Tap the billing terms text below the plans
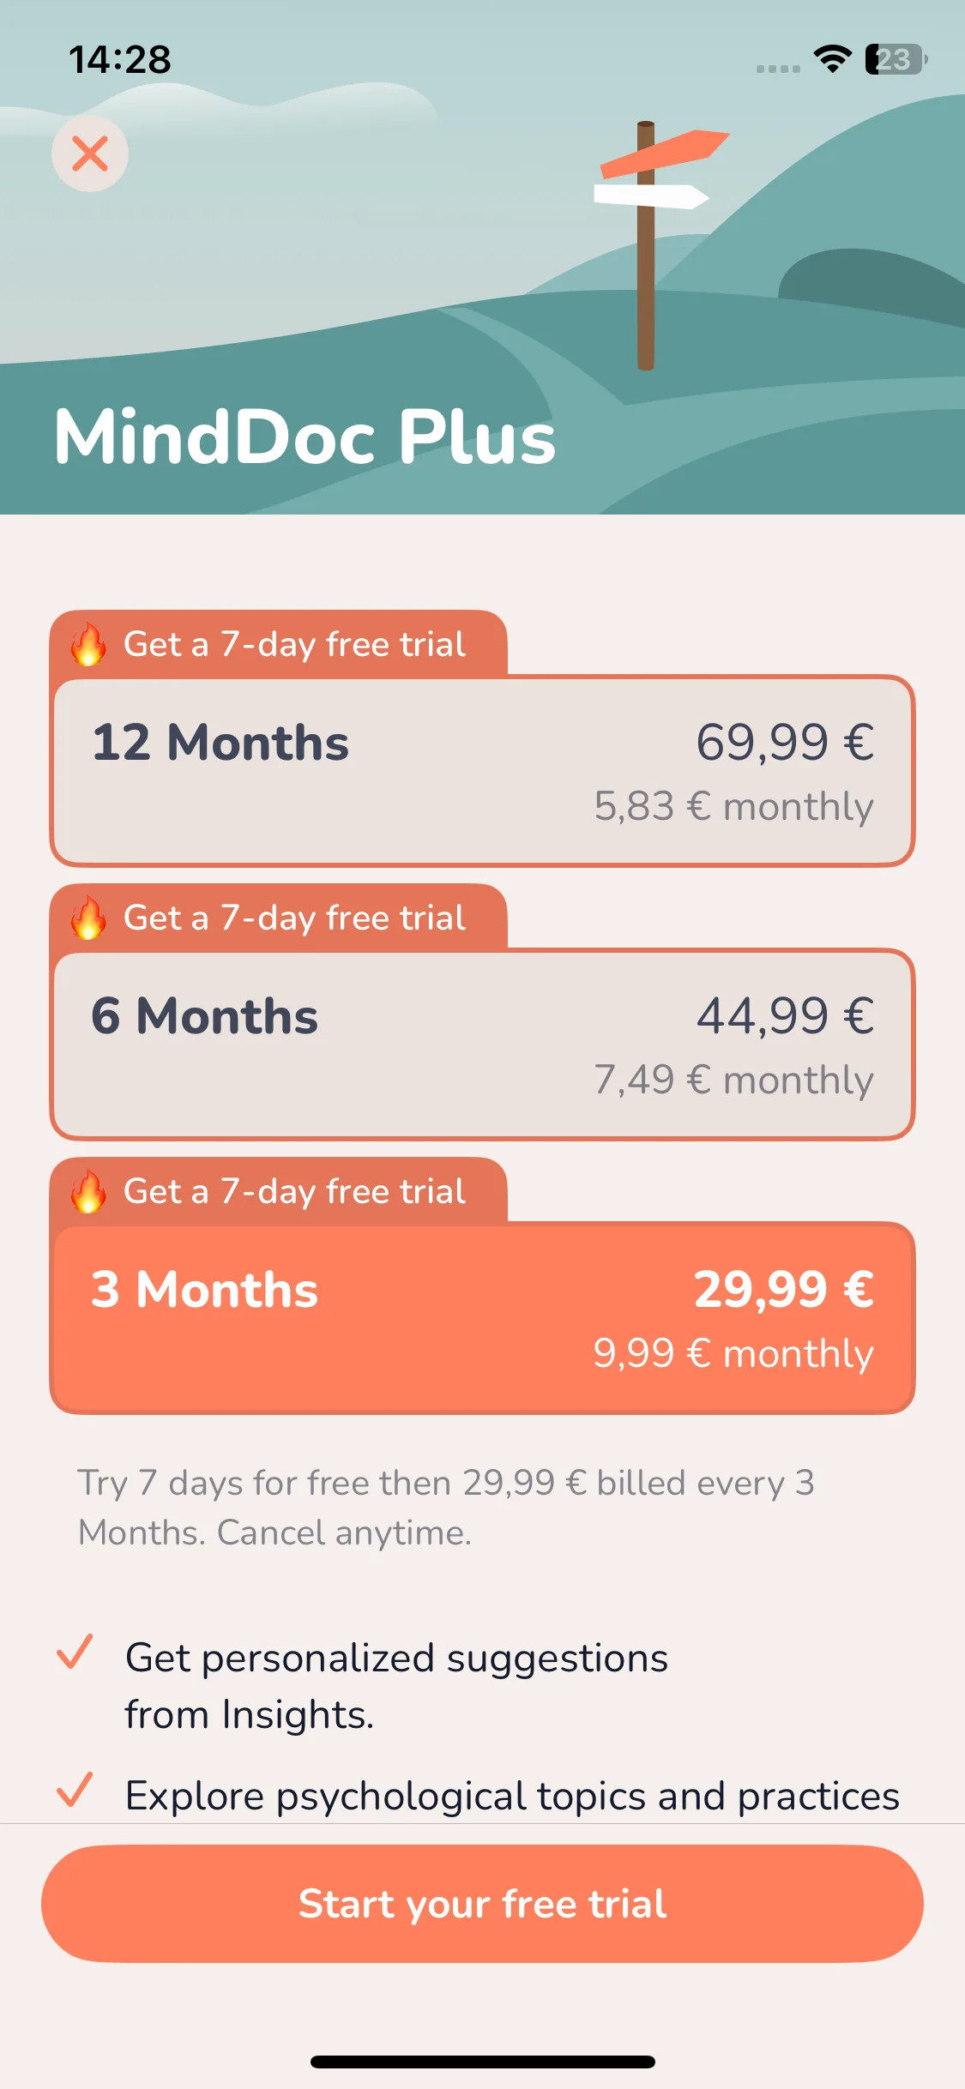The height and width of the screenshot is (2089, 965). tap(446, 1508)
